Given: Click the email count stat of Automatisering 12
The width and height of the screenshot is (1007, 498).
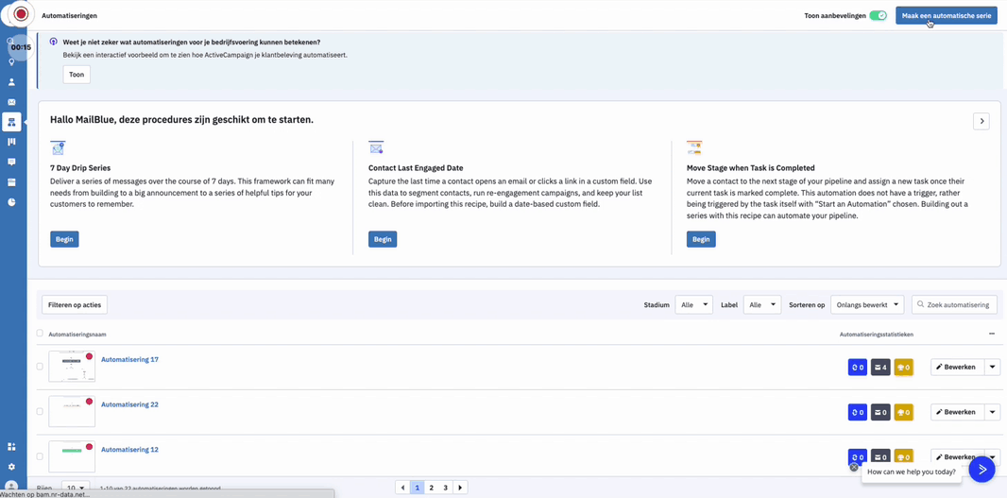Looking at the screenshot, I should (x=880, y=456).
